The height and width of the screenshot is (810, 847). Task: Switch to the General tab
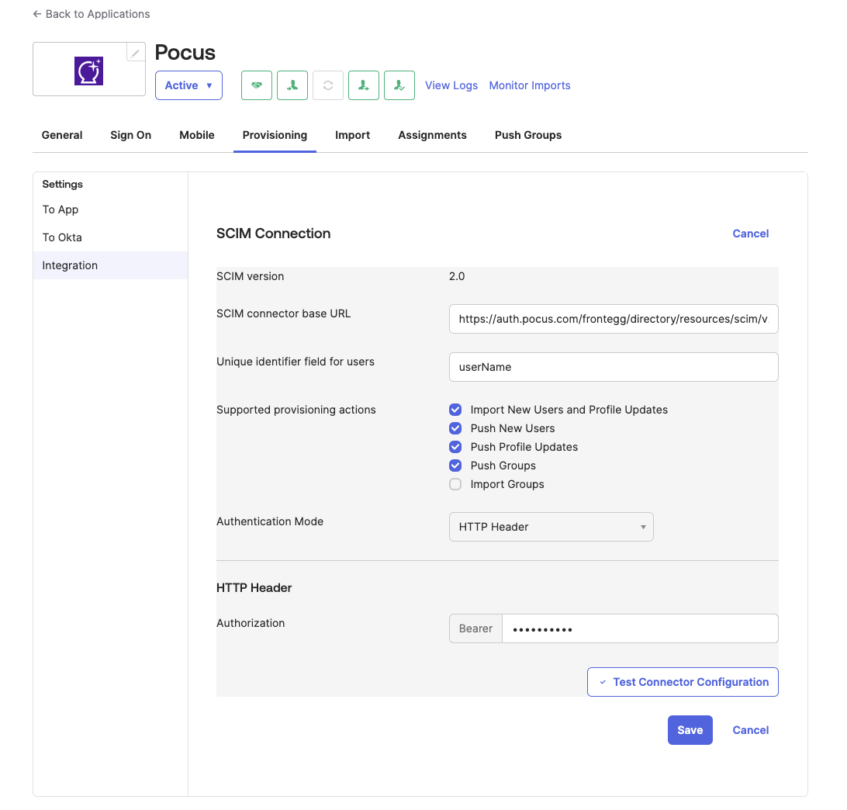point(62,135)
